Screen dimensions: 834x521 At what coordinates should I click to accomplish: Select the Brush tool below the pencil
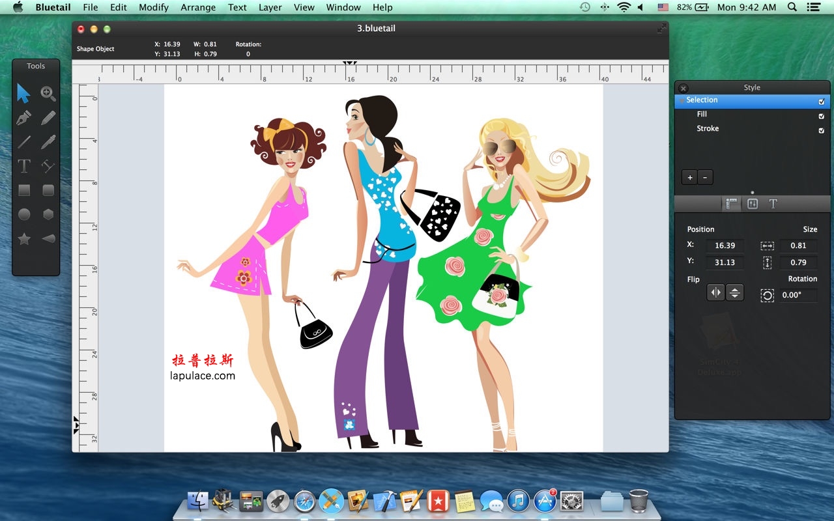click(48, 142)
